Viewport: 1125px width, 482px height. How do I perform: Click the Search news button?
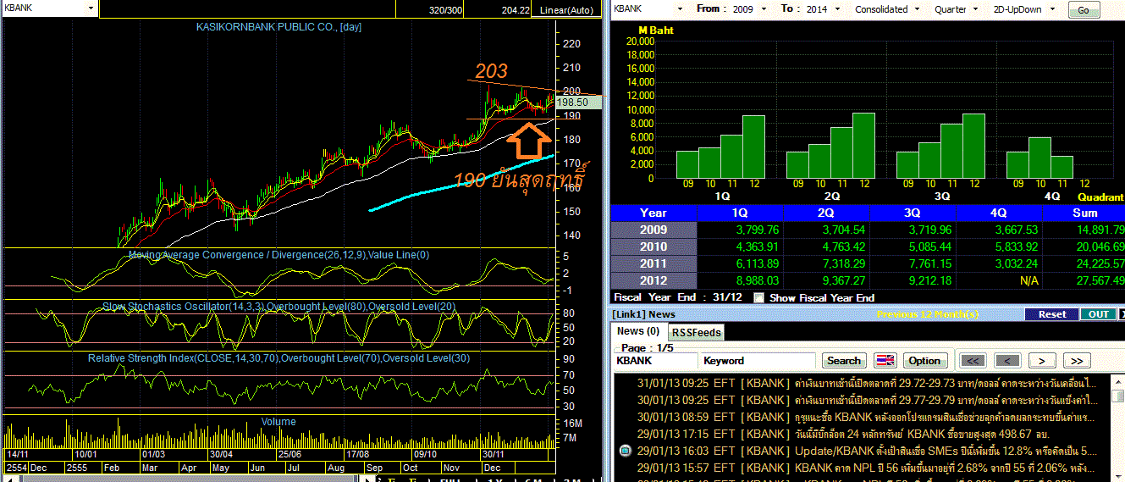click(x=844, y=360)
